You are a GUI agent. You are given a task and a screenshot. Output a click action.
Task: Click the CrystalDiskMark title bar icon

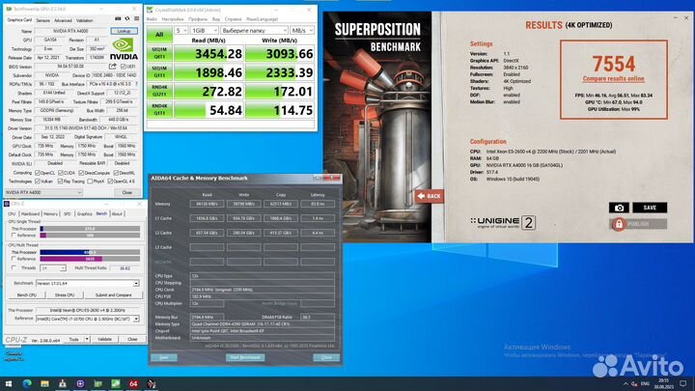(150, 10)
